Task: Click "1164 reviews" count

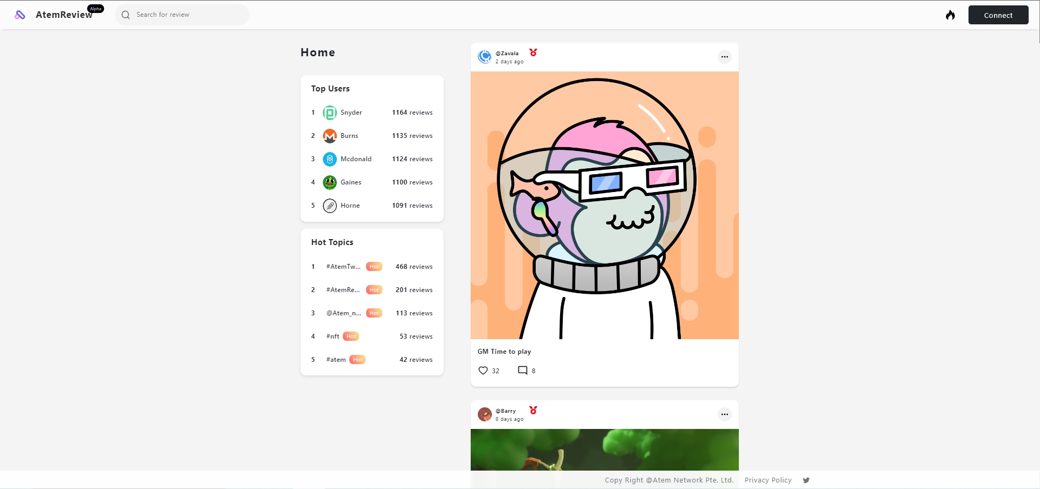Action: tap(412, 113)
